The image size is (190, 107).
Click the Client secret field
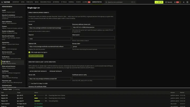(x=93, y=38)
